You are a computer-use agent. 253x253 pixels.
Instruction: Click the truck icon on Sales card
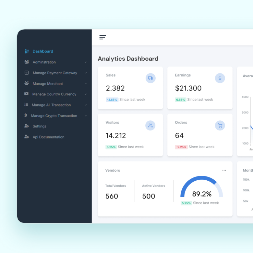[151, 78]
